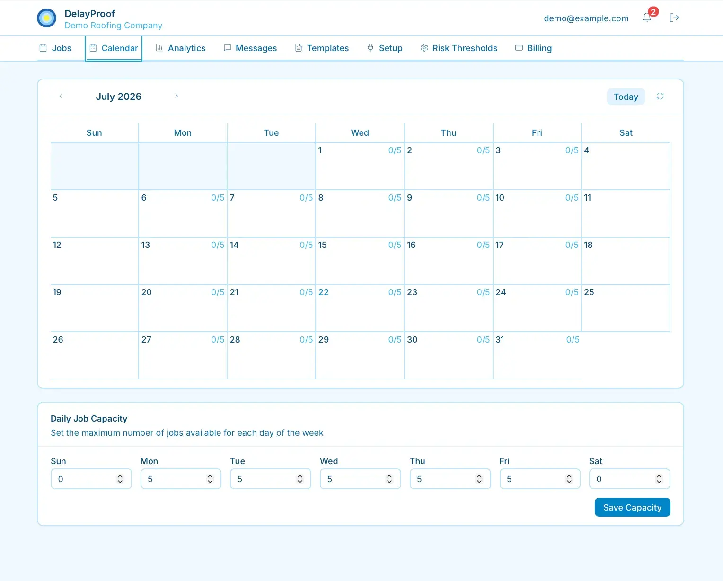Focus the Wed capacity input field
723x581 pixels.
pos(360,479)
